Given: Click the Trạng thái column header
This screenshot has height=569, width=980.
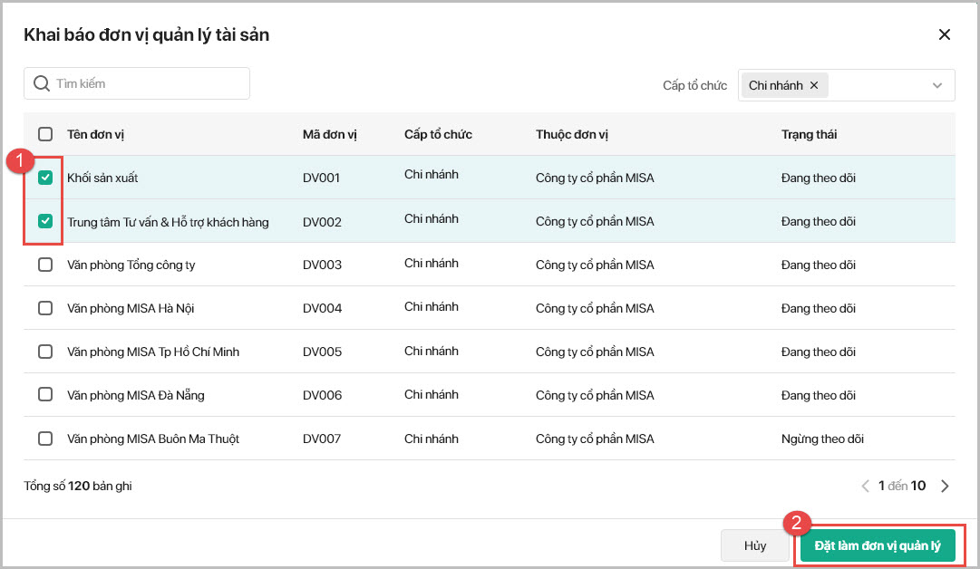Looking at the screenshot, I should tap(809, 135).
